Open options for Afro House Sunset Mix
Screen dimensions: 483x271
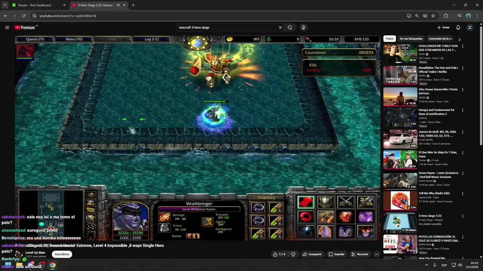(x=463, y=90)
